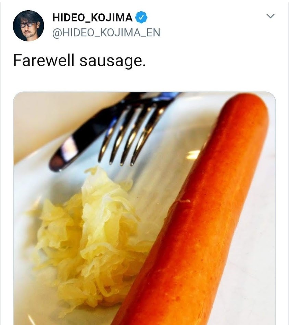Screen dimensions: 289x325
Task: Click the crossed fork and knife handles
Action: coord(145,99)
